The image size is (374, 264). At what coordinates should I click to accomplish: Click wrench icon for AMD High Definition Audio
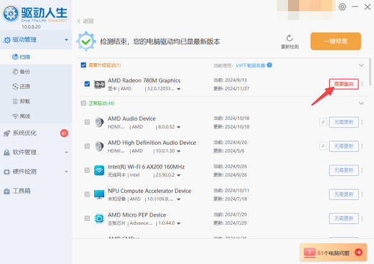pyautogui.click(x=323, y=146)
